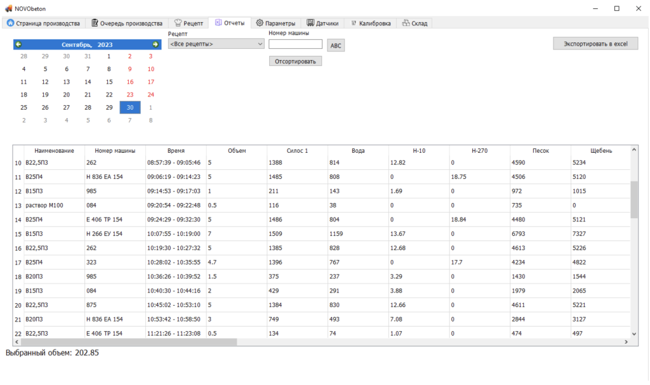Click Экспортировать в excel button

point(595,44)
